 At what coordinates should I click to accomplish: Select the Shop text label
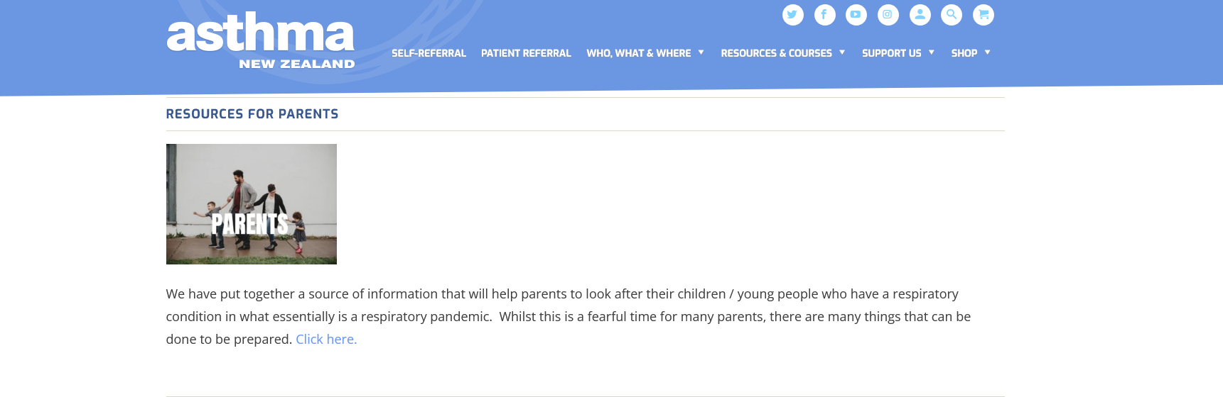(x=964, y=53)
